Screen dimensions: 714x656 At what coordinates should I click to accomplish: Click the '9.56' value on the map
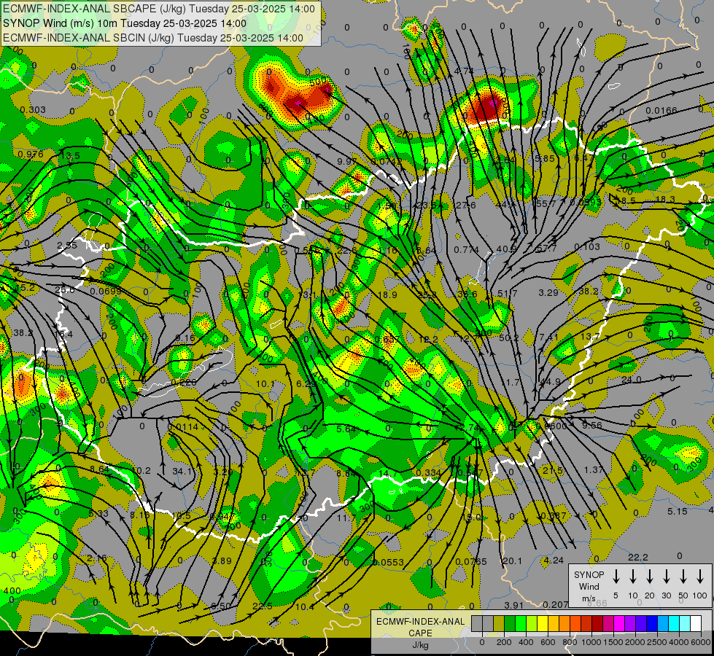click(592, 425)
